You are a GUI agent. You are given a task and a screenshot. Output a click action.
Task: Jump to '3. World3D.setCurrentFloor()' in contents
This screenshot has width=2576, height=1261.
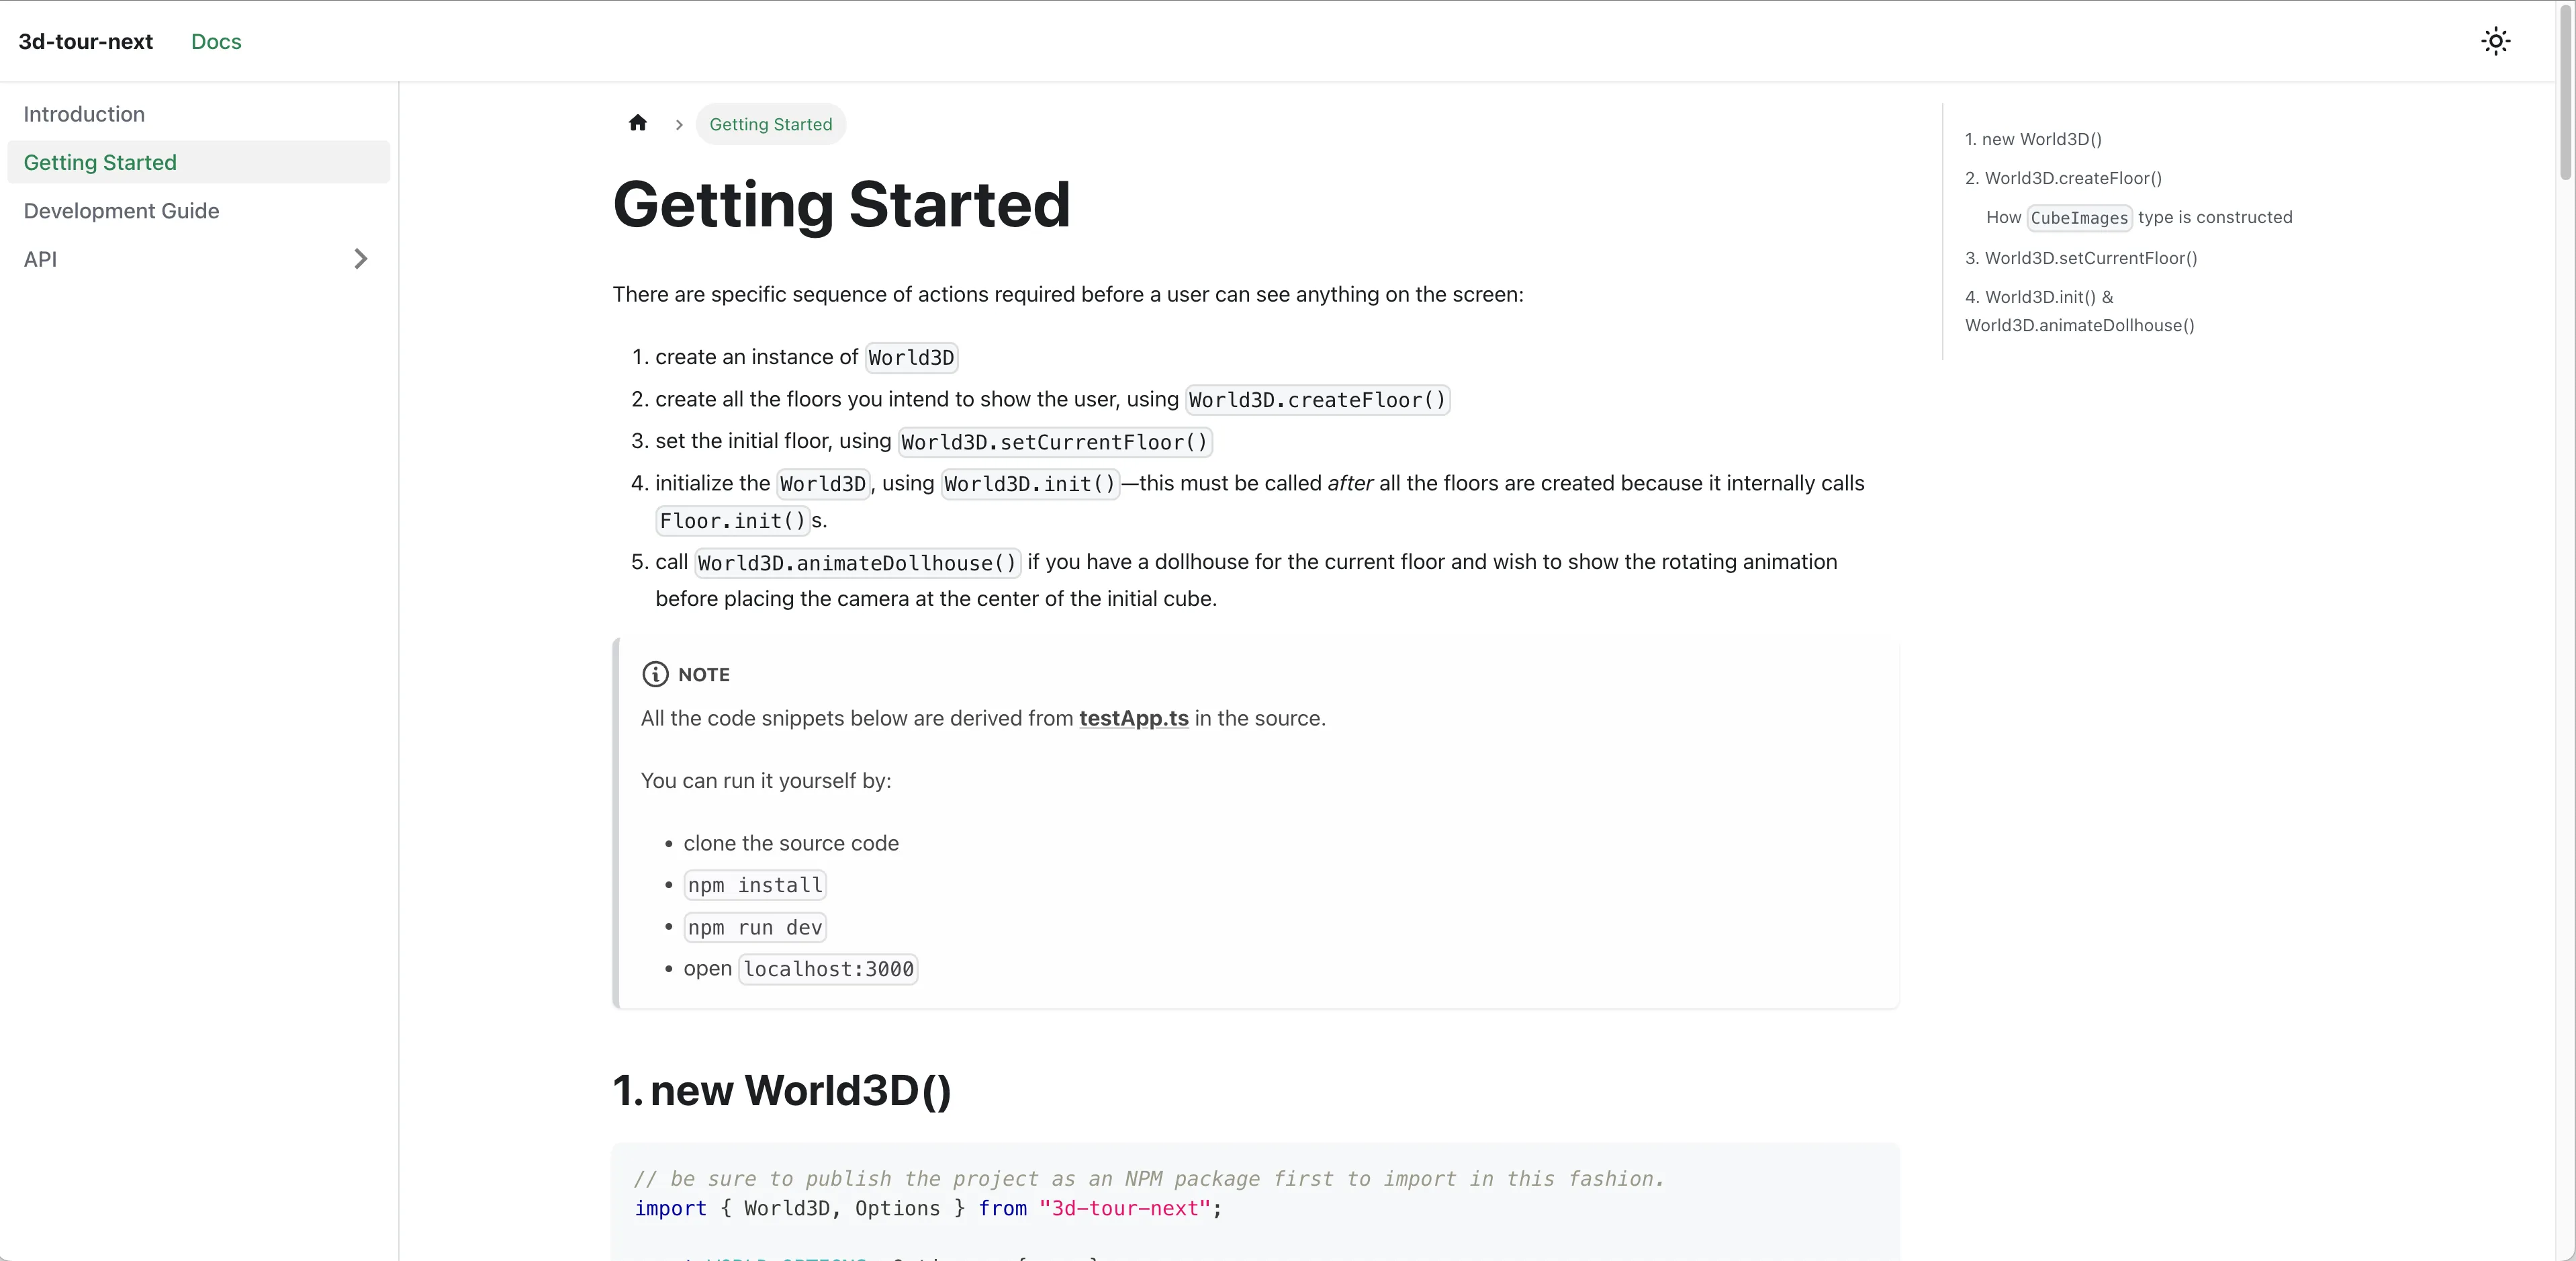pos(2081,258)
